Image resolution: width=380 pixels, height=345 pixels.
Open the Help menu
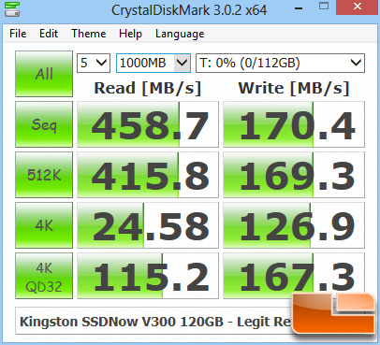[x=130, y=34]
